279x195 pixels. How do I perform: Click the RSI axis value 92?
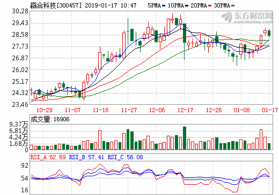[x=25, y=166]
